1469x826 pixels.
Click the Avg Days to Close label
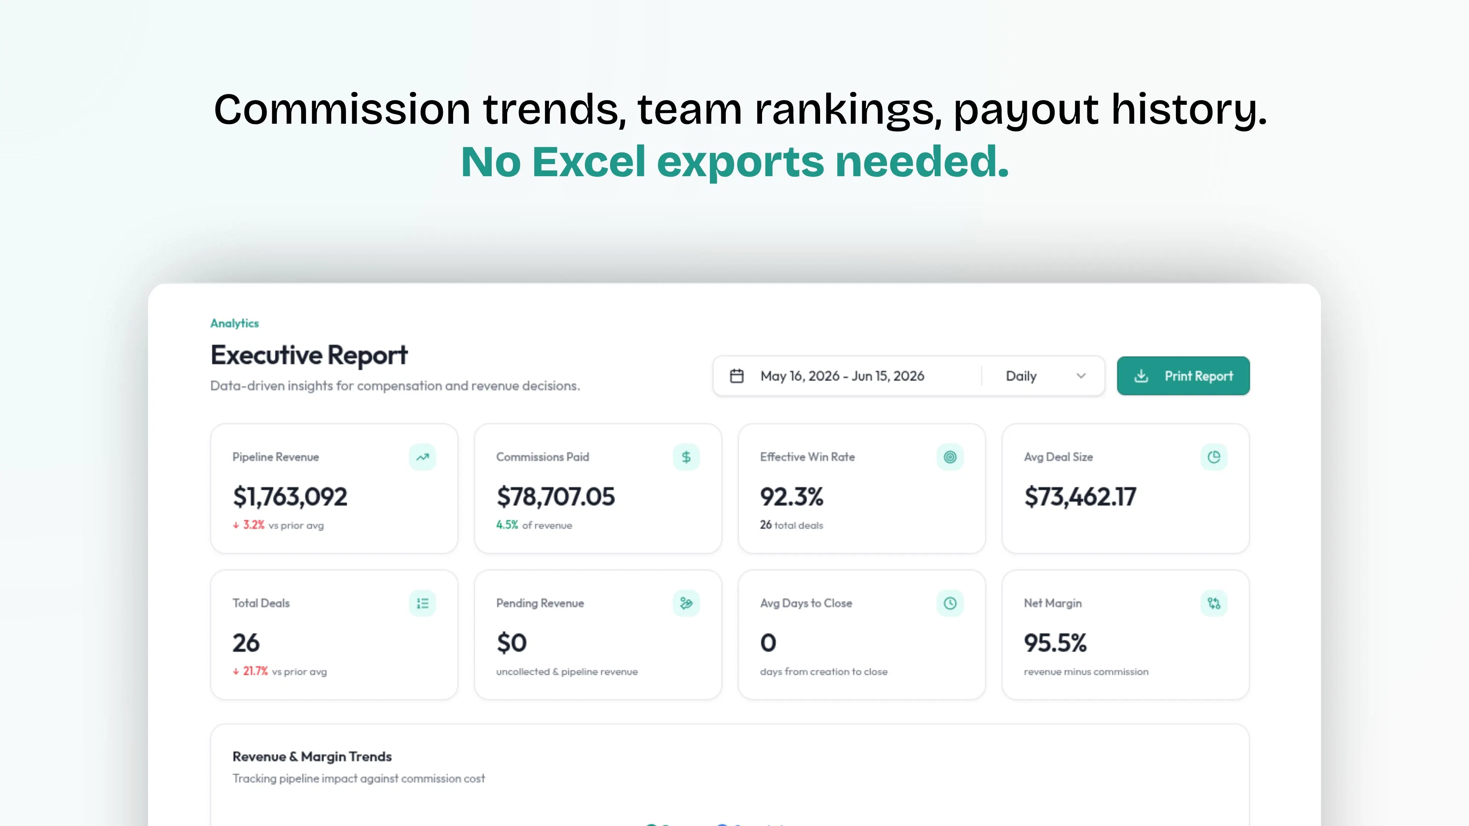tap(806, 603)
